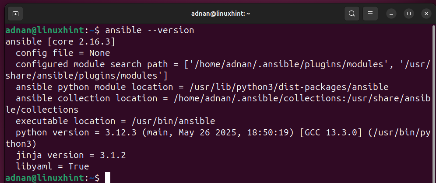Open the hamburger main menu

pyautogui.click(x=370, y=14)
